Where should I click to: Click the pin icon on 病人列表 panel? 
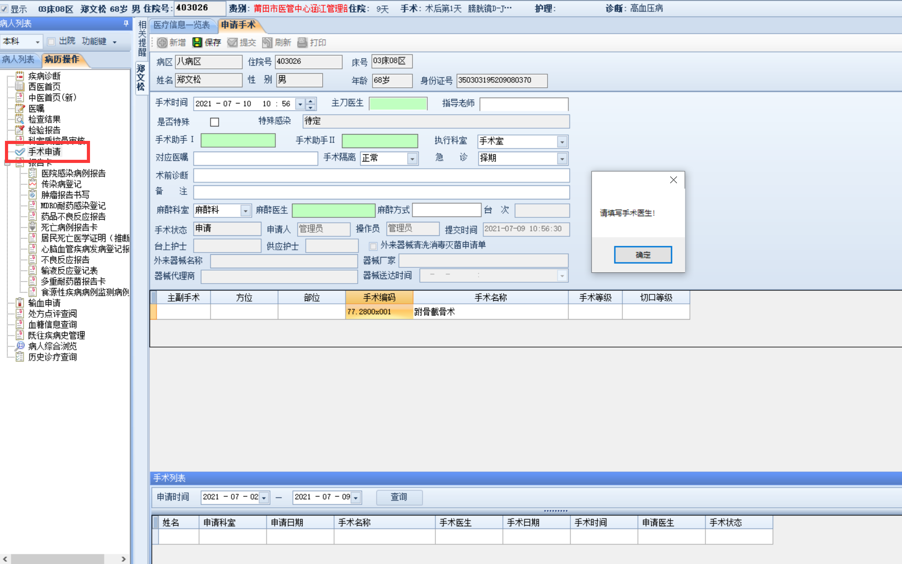(x=126, y=23)
